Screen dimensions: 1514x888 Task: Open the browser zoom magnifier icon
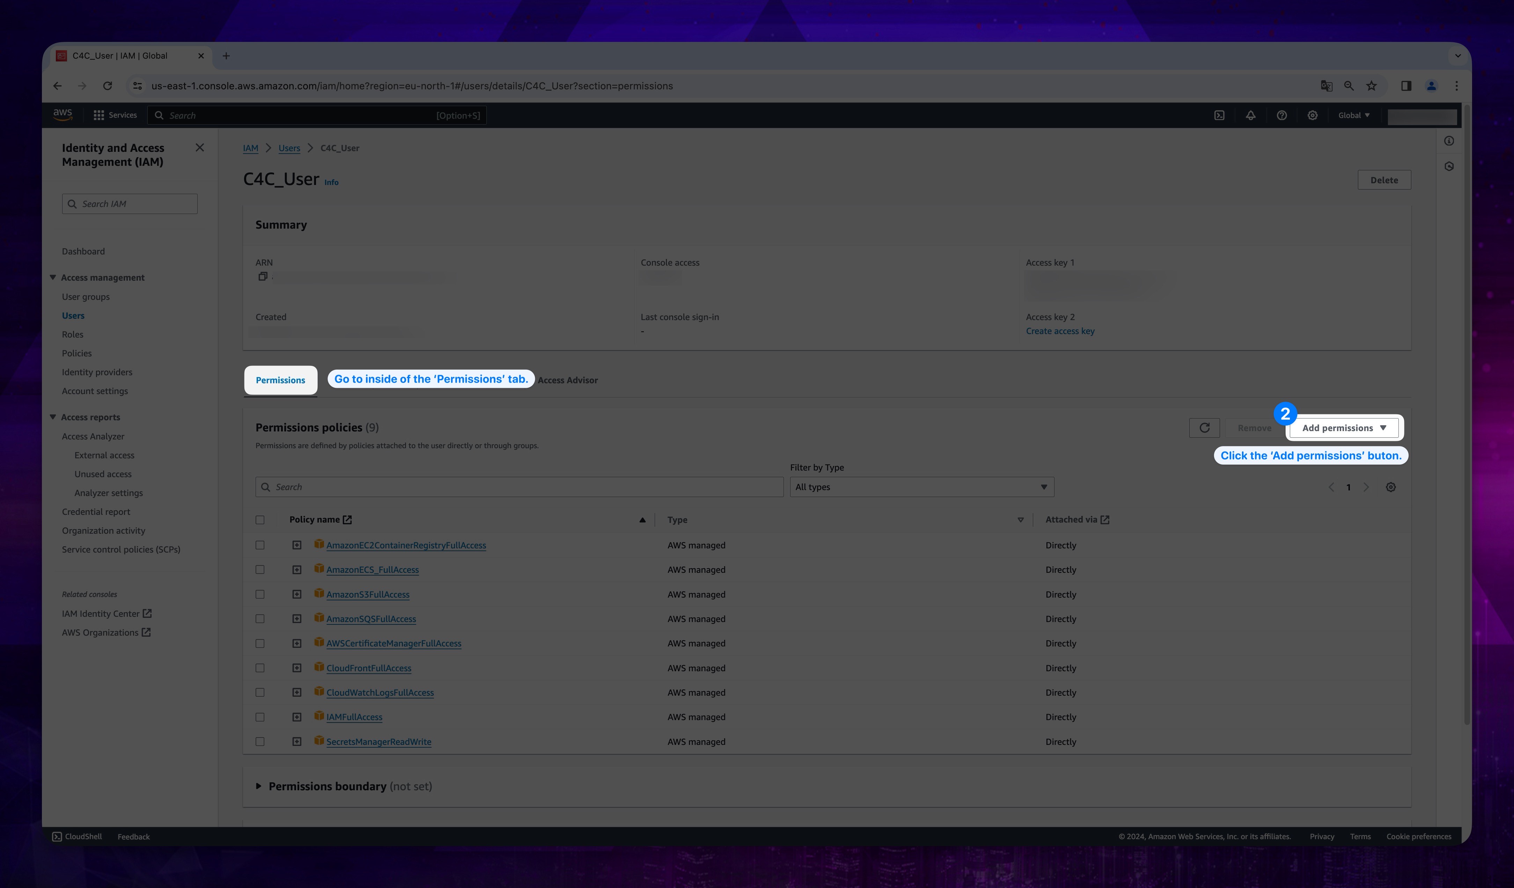tap(1349, 86)
